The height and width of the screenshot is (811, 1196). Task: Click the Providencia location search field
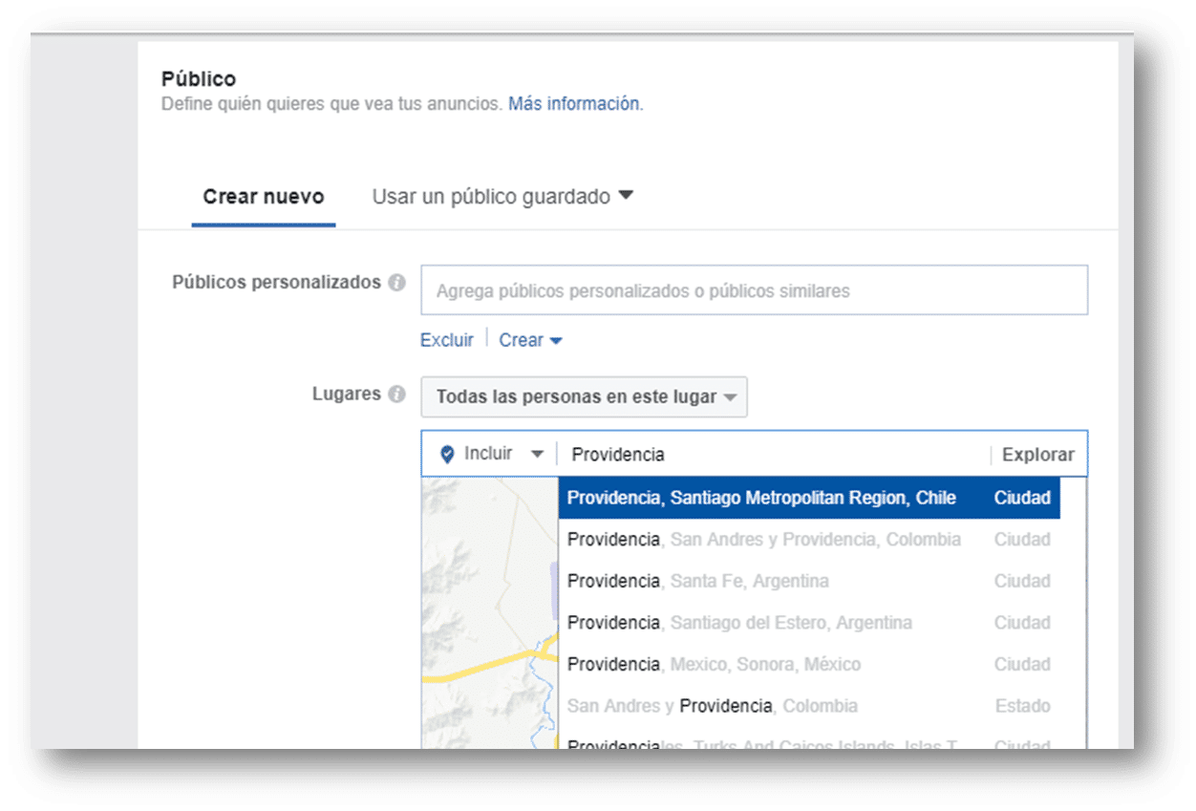pyautogui.click(x=775, y=455)
